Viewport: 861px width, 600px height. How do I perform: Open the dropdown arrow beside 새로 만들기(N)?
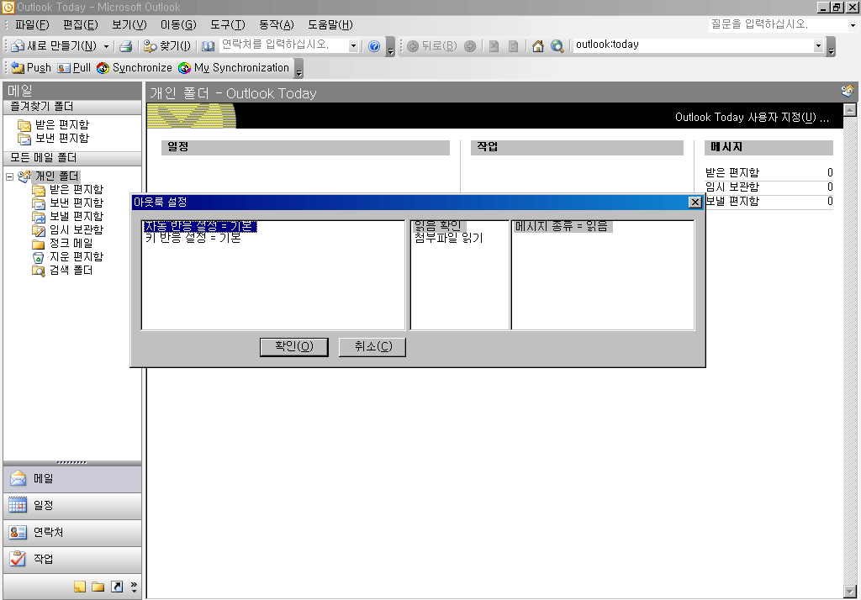click(106, 47)
